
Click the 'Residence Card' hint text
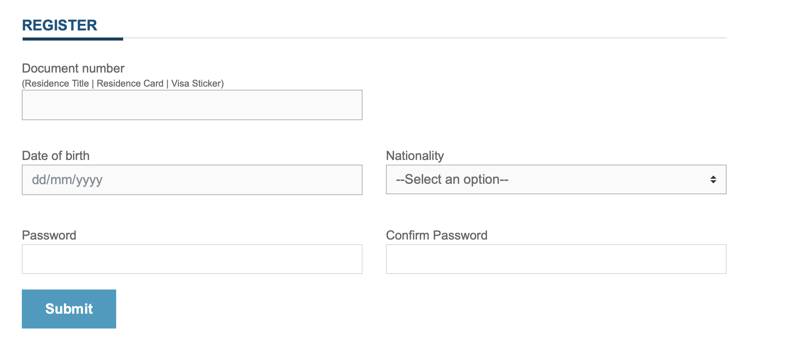pos(130,83)
